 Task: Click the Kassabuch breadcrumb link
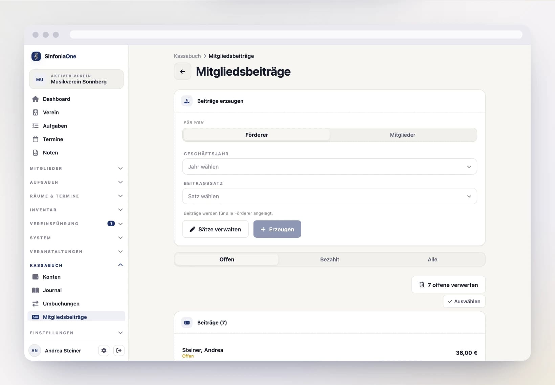(187, 56)
